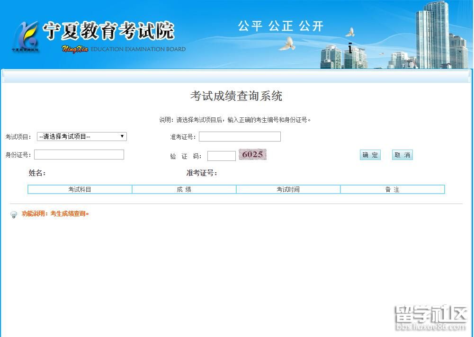The image size is (474, 337).
Task: Click the lightbulb icon beside 功能说明
Action: [x=14, y=214]
